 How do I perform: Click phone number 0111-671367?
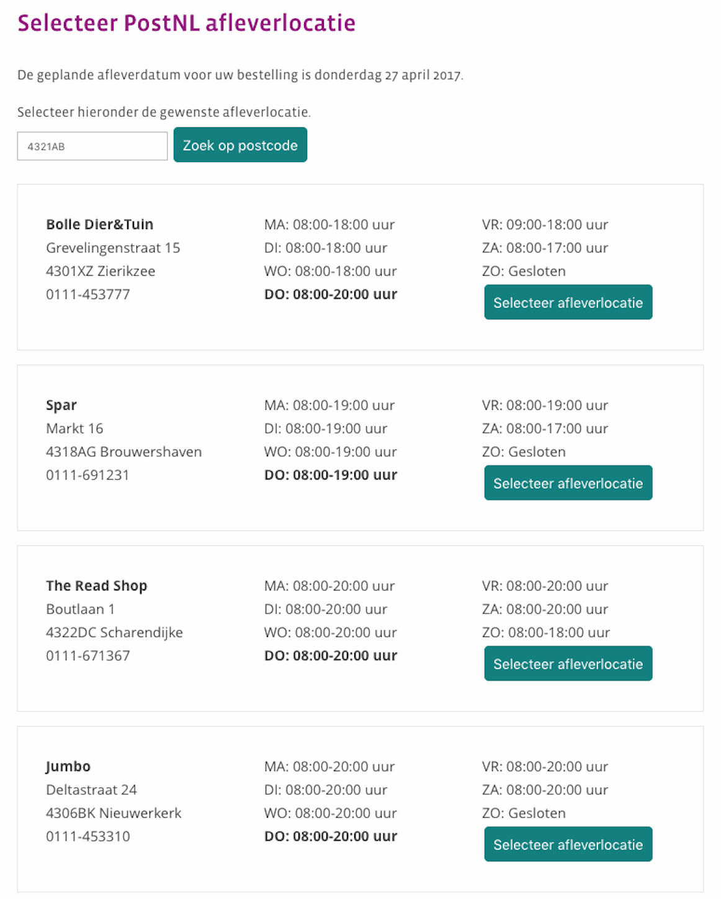[88, 656]
